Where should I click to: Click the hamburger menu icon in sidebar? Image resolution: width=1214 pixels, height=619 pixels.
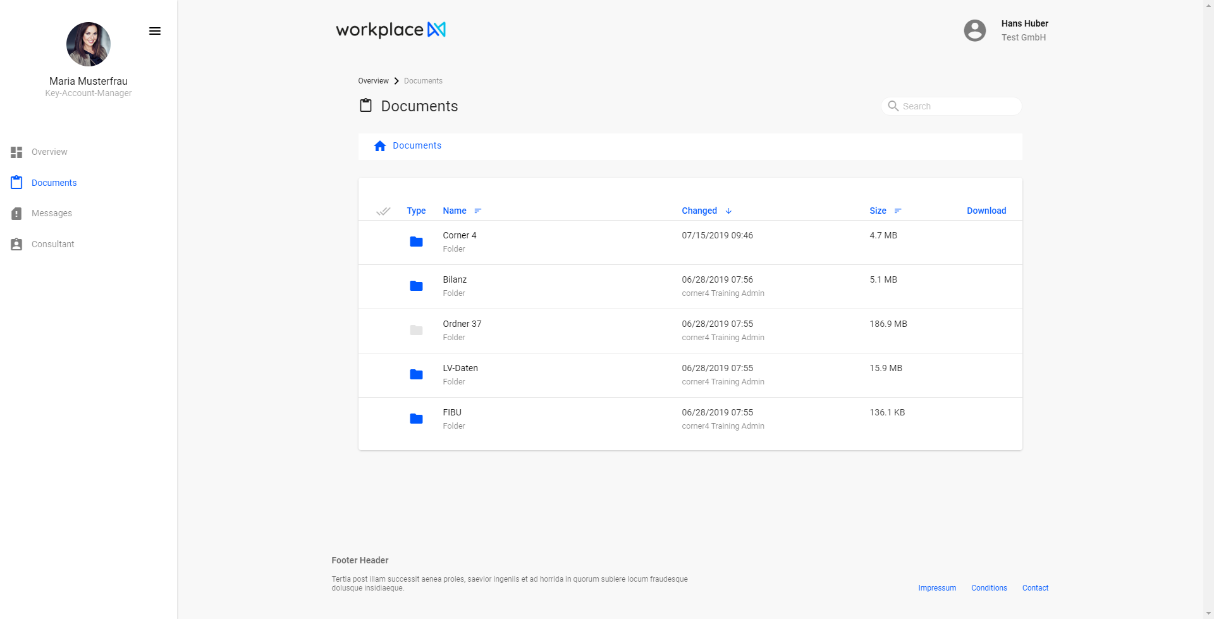[x=155, y=31]
